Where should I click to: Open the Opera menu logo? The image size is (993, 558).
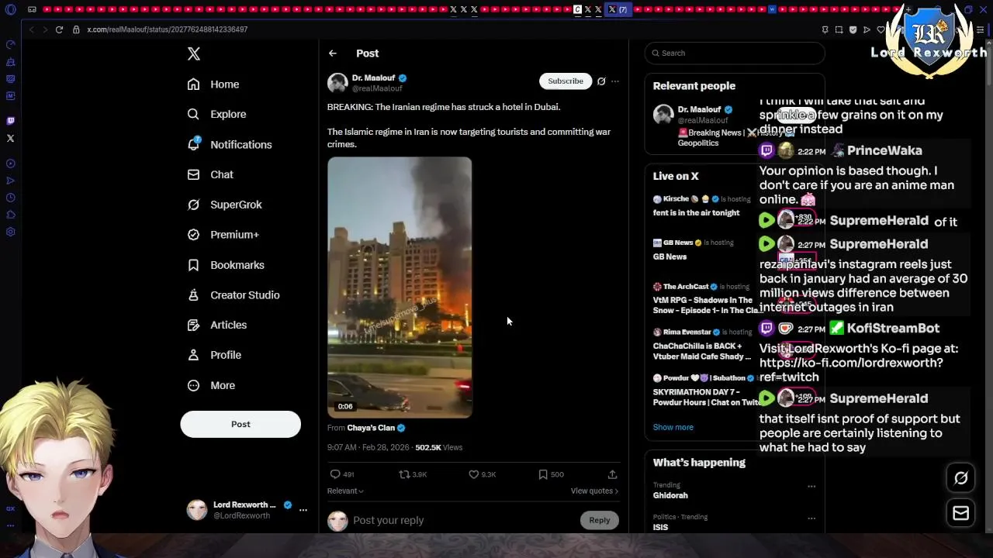click(x=10, y=9)
